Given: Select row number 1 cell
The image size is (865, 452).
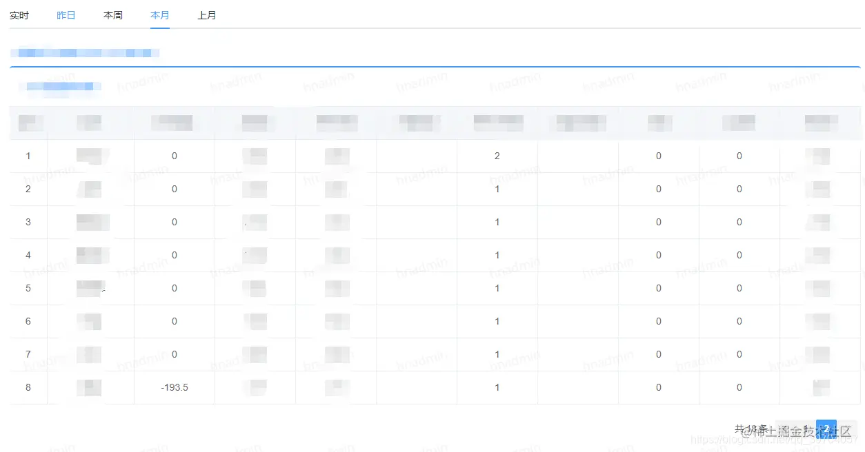Looking at the screenshot, I should point(28,156).
